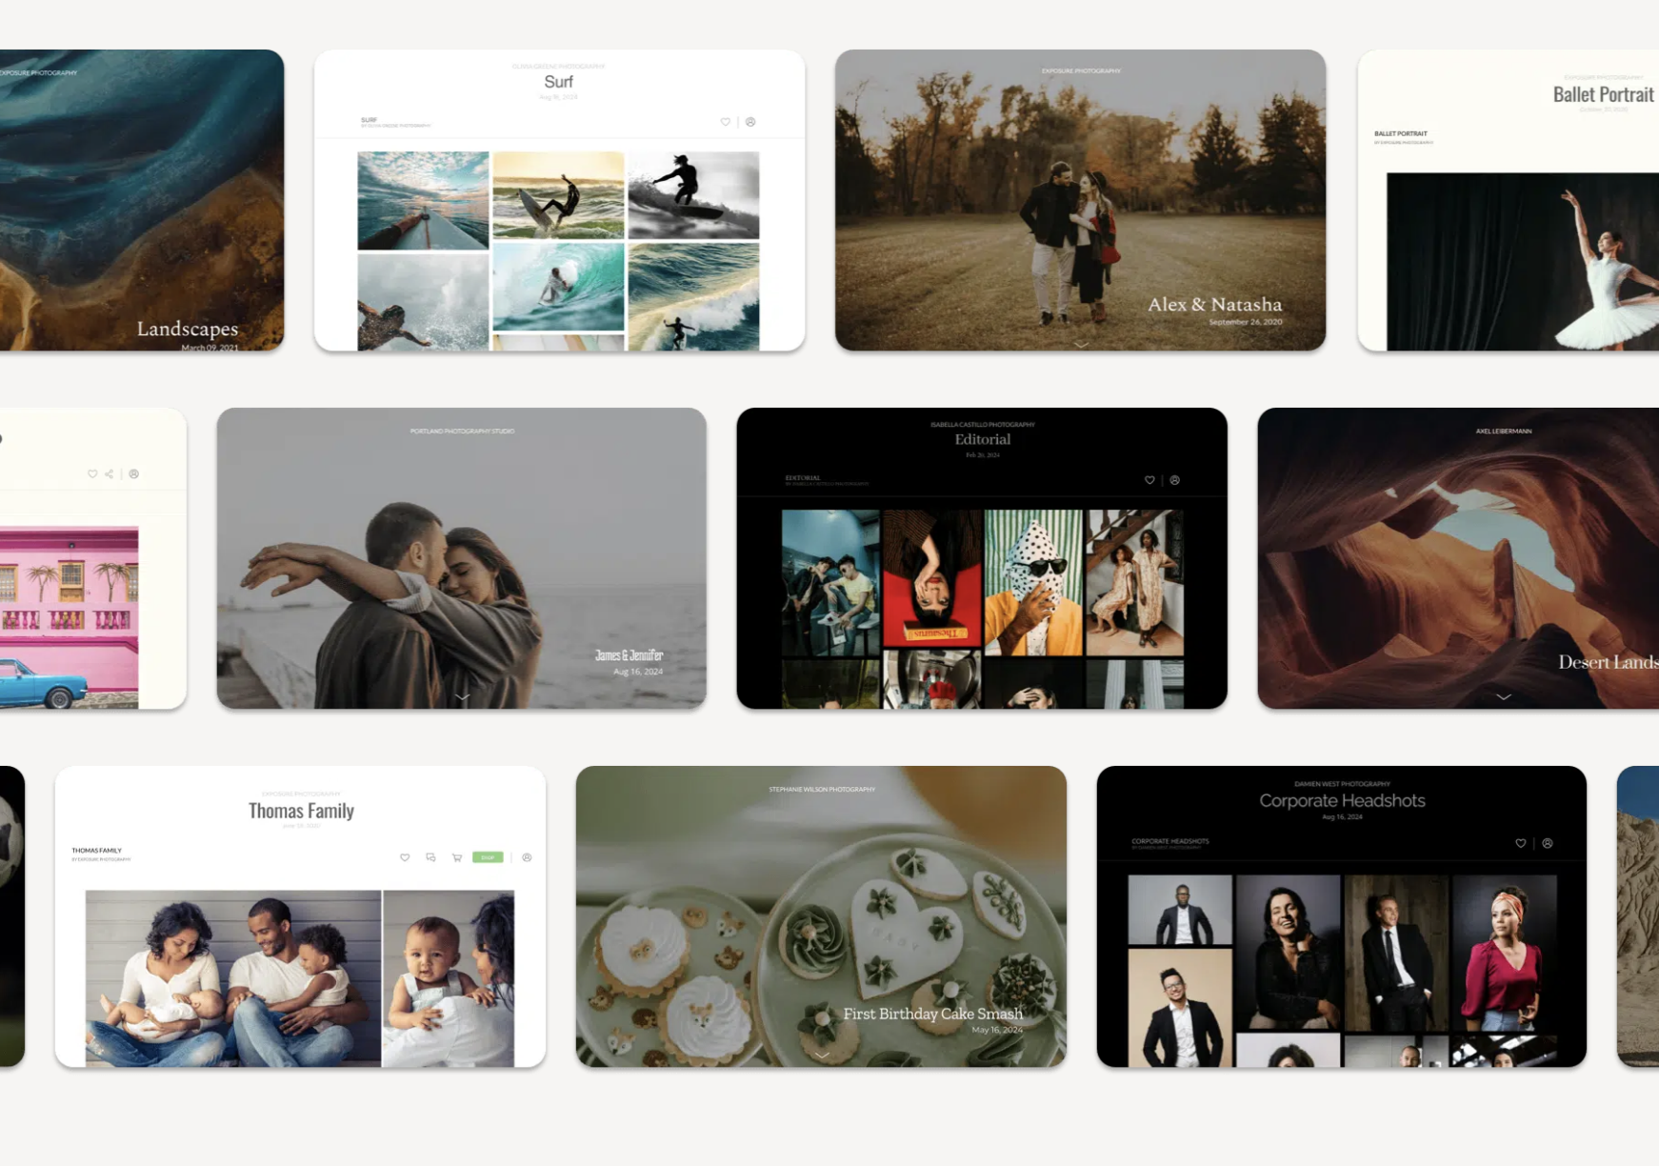
Task: Click the James & Jennifer title text
Action: pyautogui.click(x=629, y=655)
